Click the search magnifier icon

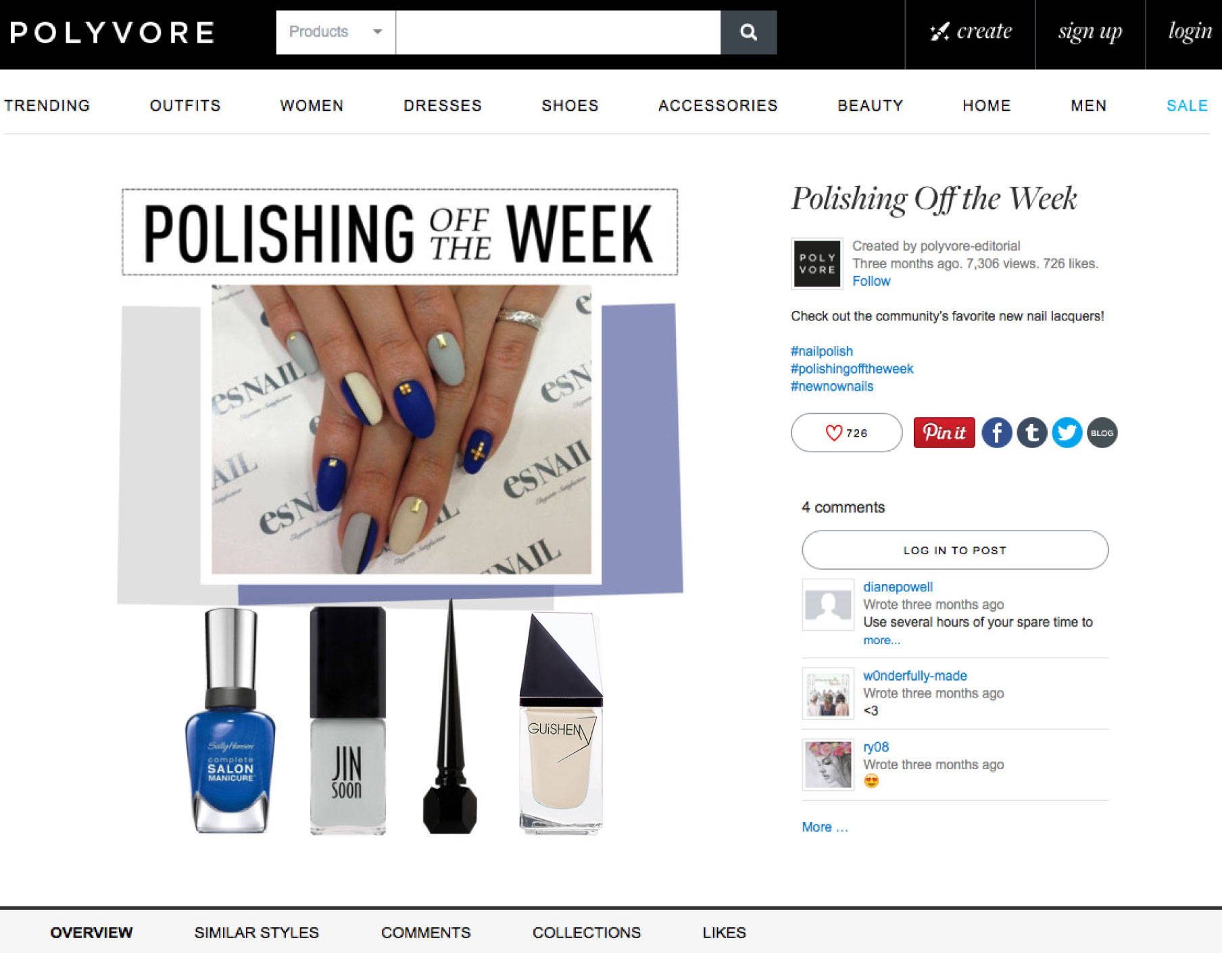748,32
